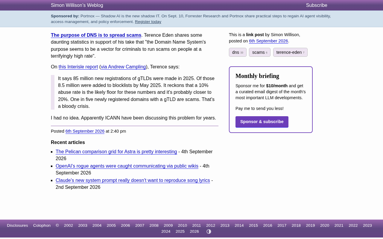The image size is (383, 239).
Task: Go to the 2018 archive
Action: point(296,226)
